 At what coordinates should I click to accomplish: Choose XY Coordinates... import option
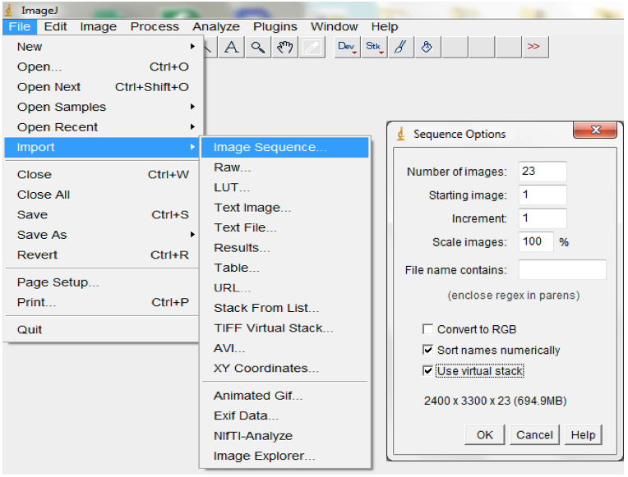click(284, 368)
